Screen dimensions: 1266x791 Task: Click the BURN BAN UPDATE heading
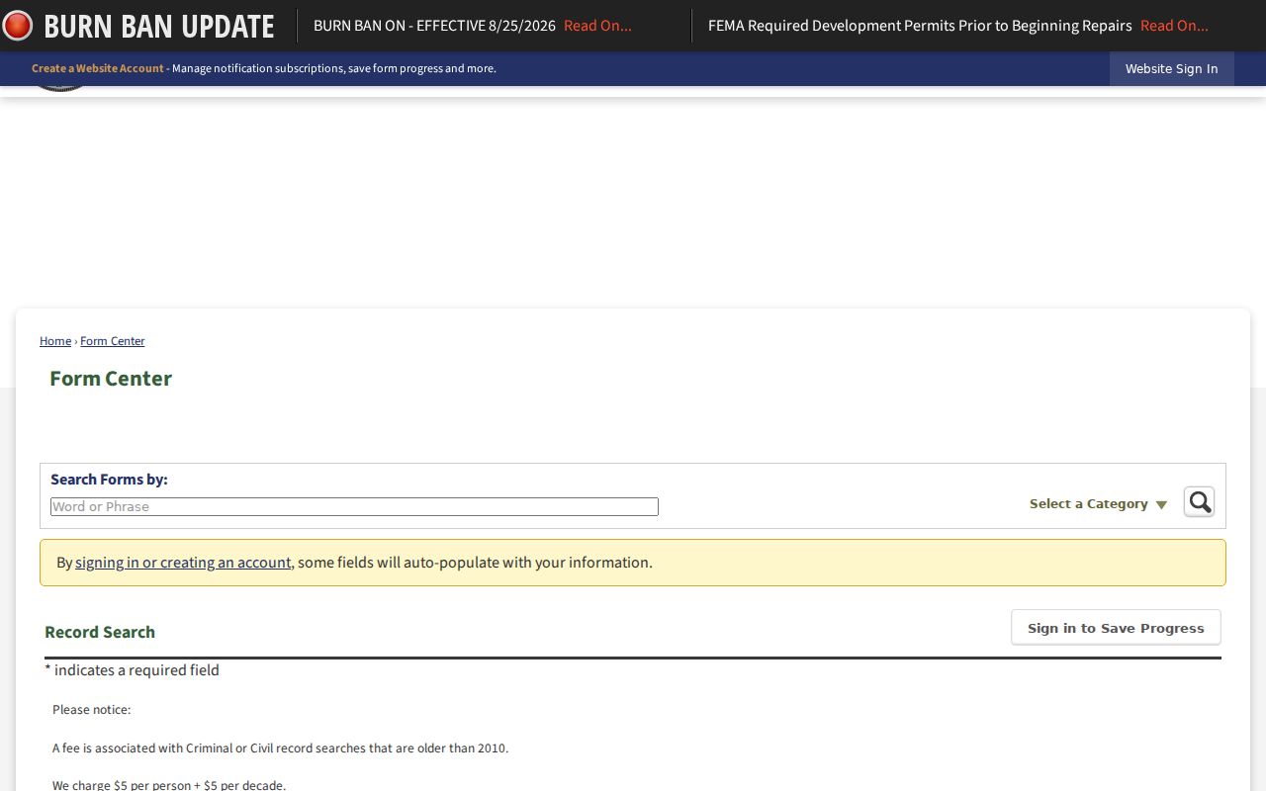pos(158,26)
